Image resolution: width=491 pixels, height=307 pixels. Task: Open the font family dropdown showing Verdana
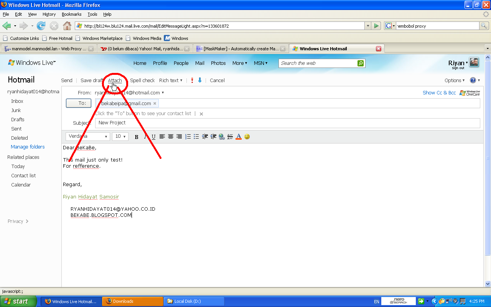click(x=88, y=137)
